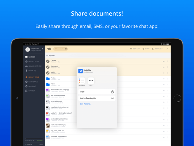Select the Photos folder icon

[48, 79]
